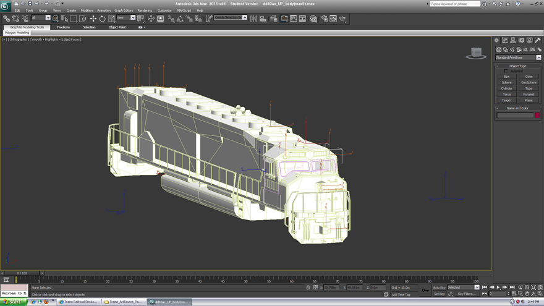Open the Windows start menu
Screen dimensions: 544x306
pyautogui.click(x=13, y=302)
